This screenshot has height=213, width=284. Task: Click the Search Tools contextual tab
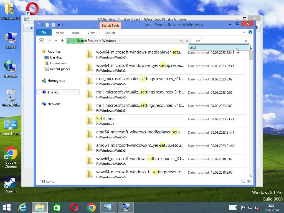pyautogui.click(x=110, y=26)
